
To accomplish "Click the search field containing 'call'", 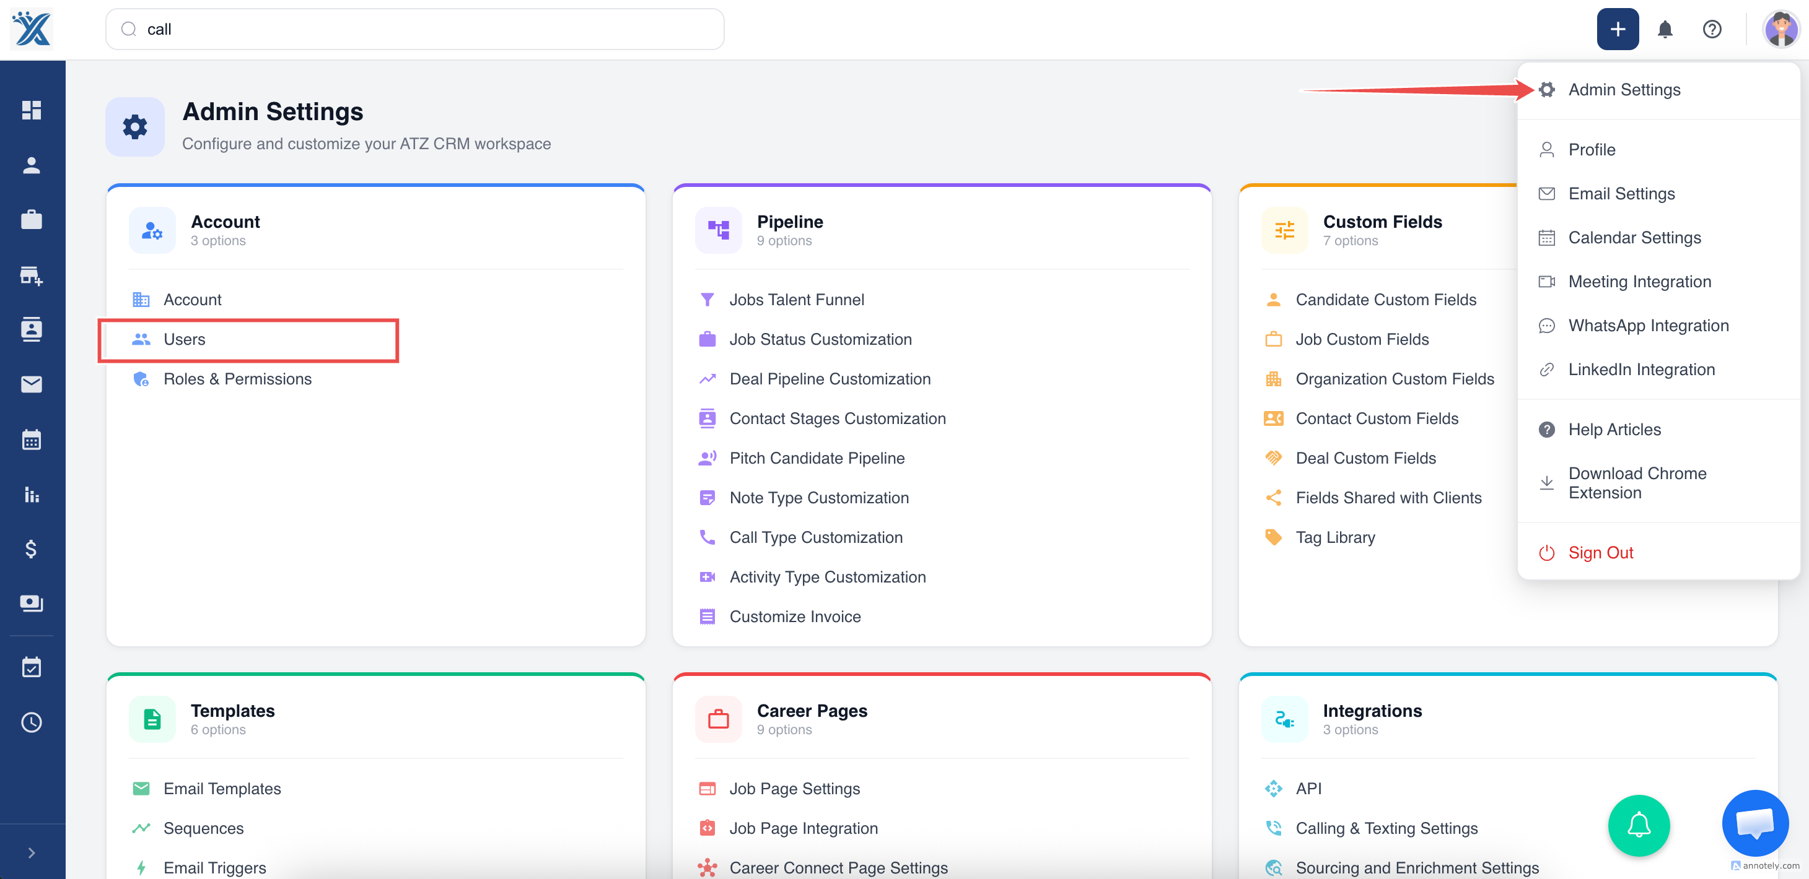I will coord(414,28).
